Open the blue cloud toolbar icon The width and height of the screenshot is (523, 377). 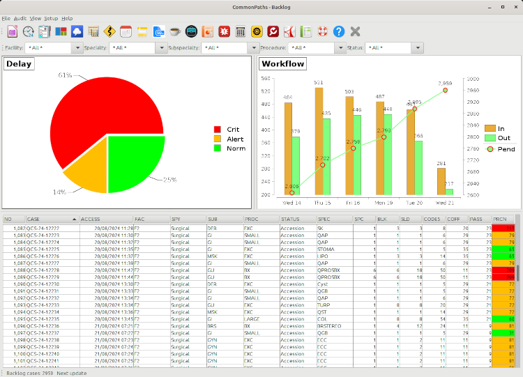77,31
